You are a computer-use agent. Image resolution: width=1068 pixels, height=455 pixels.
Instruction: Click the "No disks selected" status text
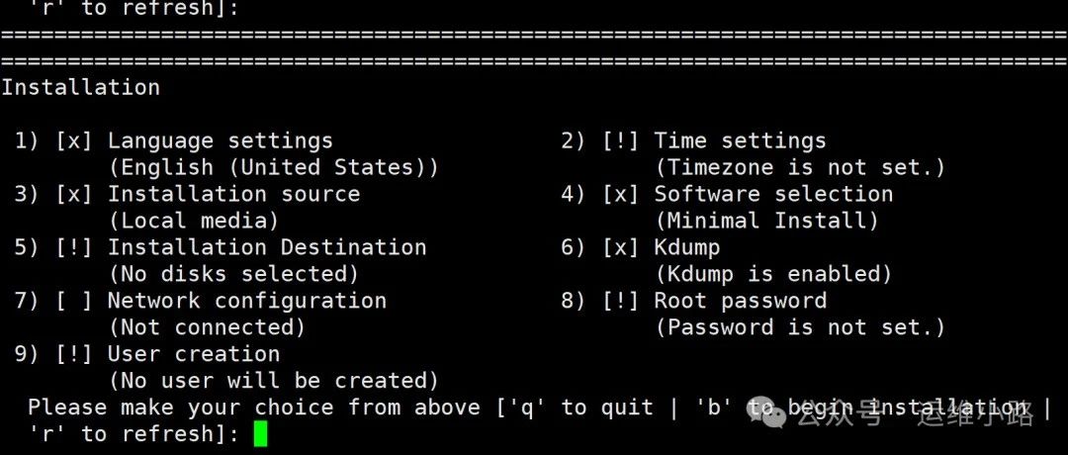click(233, 274)
